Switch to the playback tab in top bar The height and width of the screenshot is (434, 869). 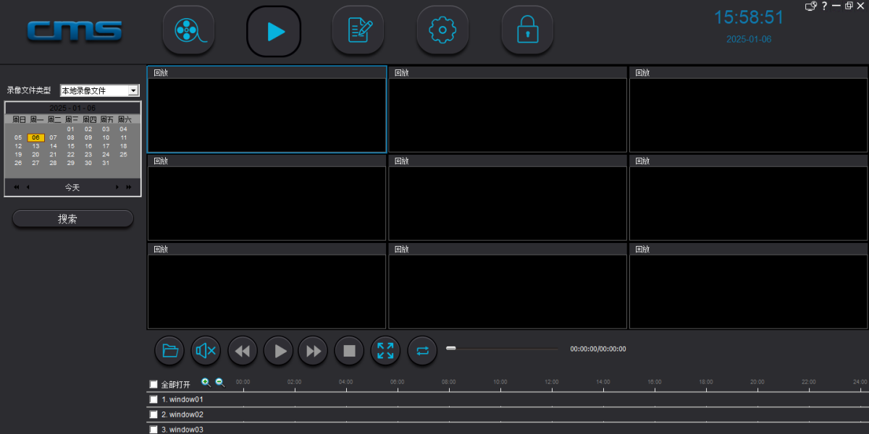[274, 30]
